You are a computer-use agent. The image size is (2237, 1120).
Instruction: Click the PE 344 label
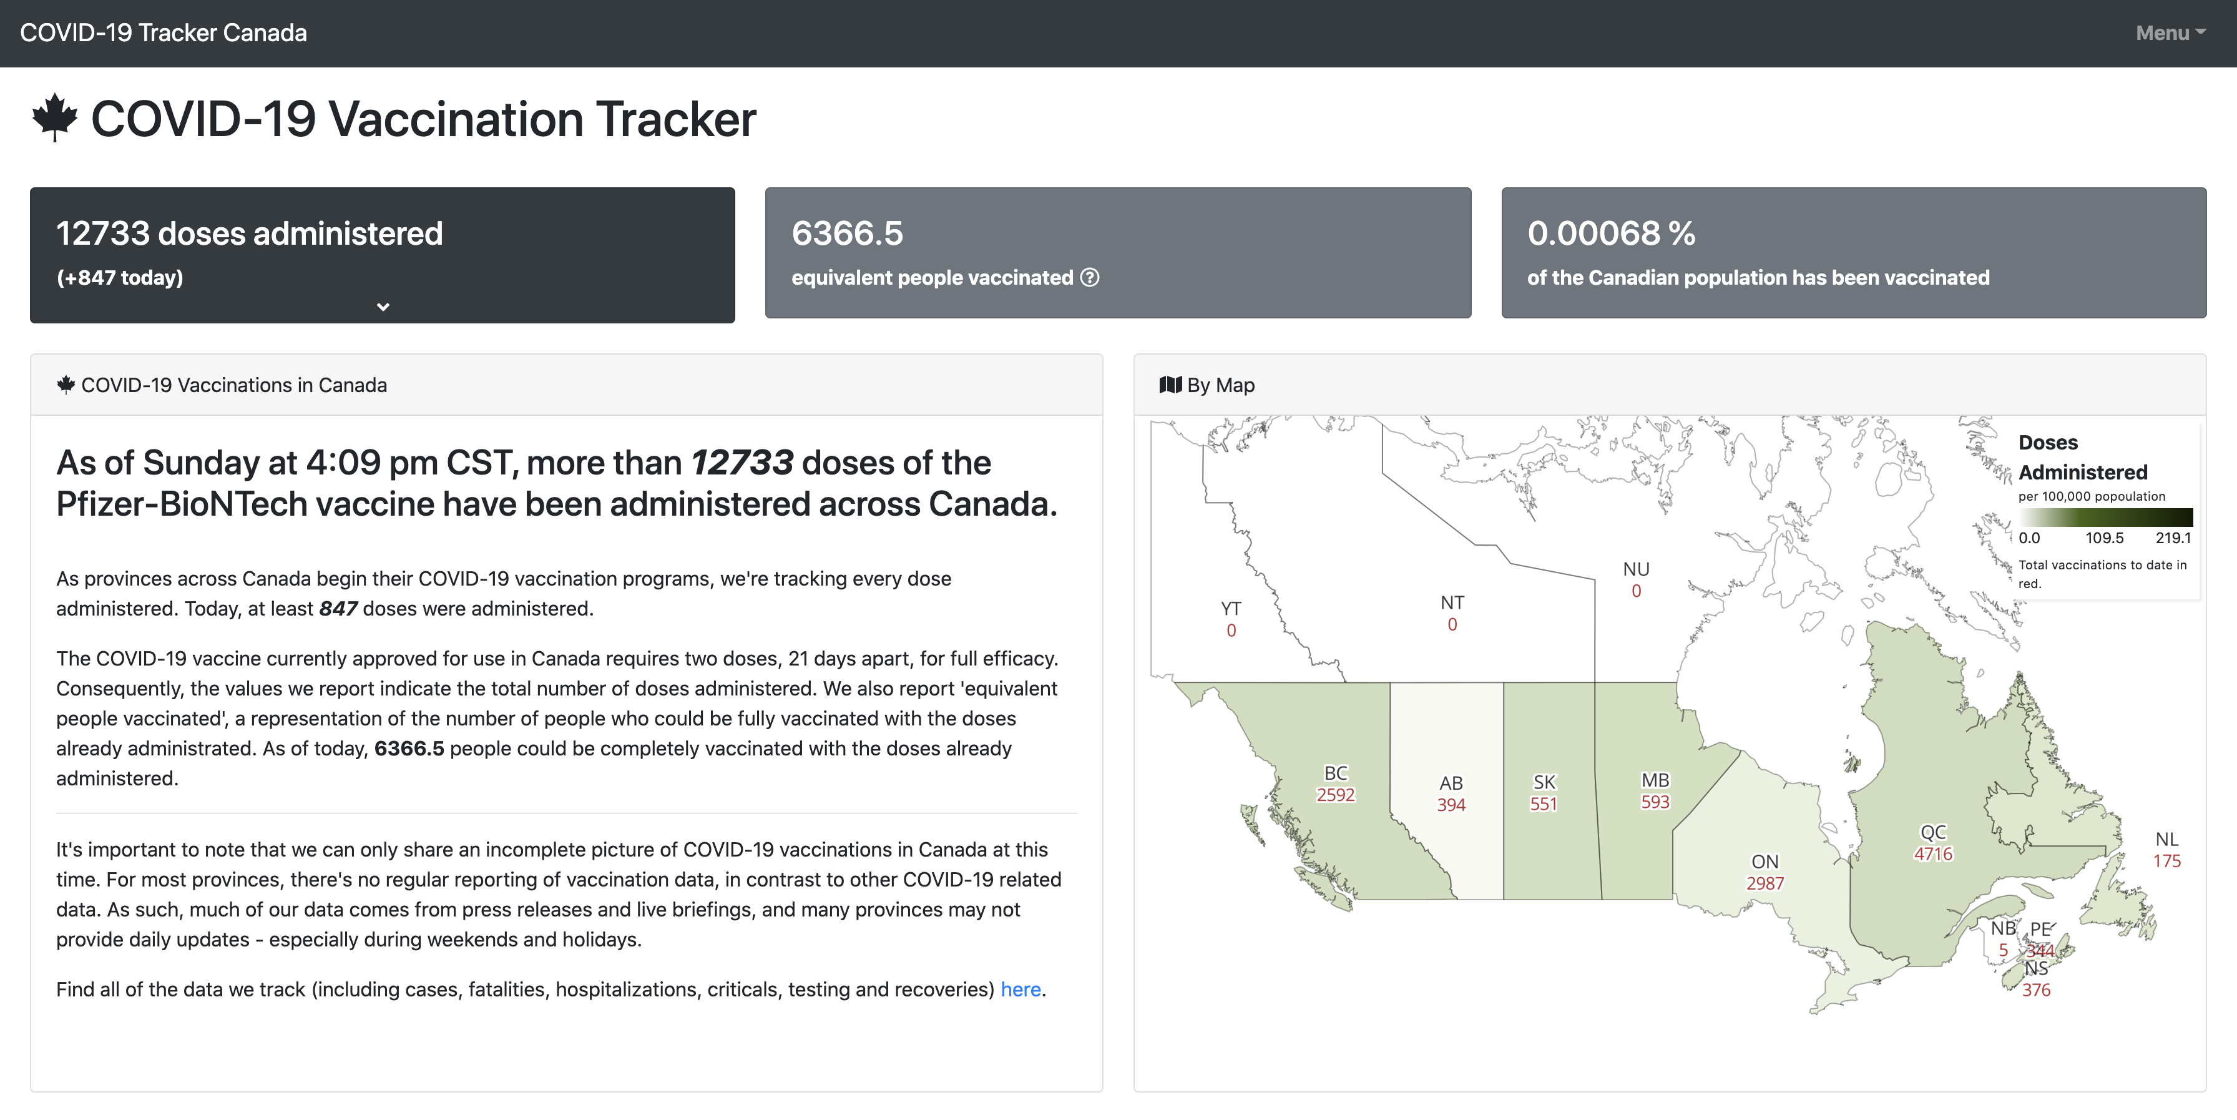tap(2041, 940)
